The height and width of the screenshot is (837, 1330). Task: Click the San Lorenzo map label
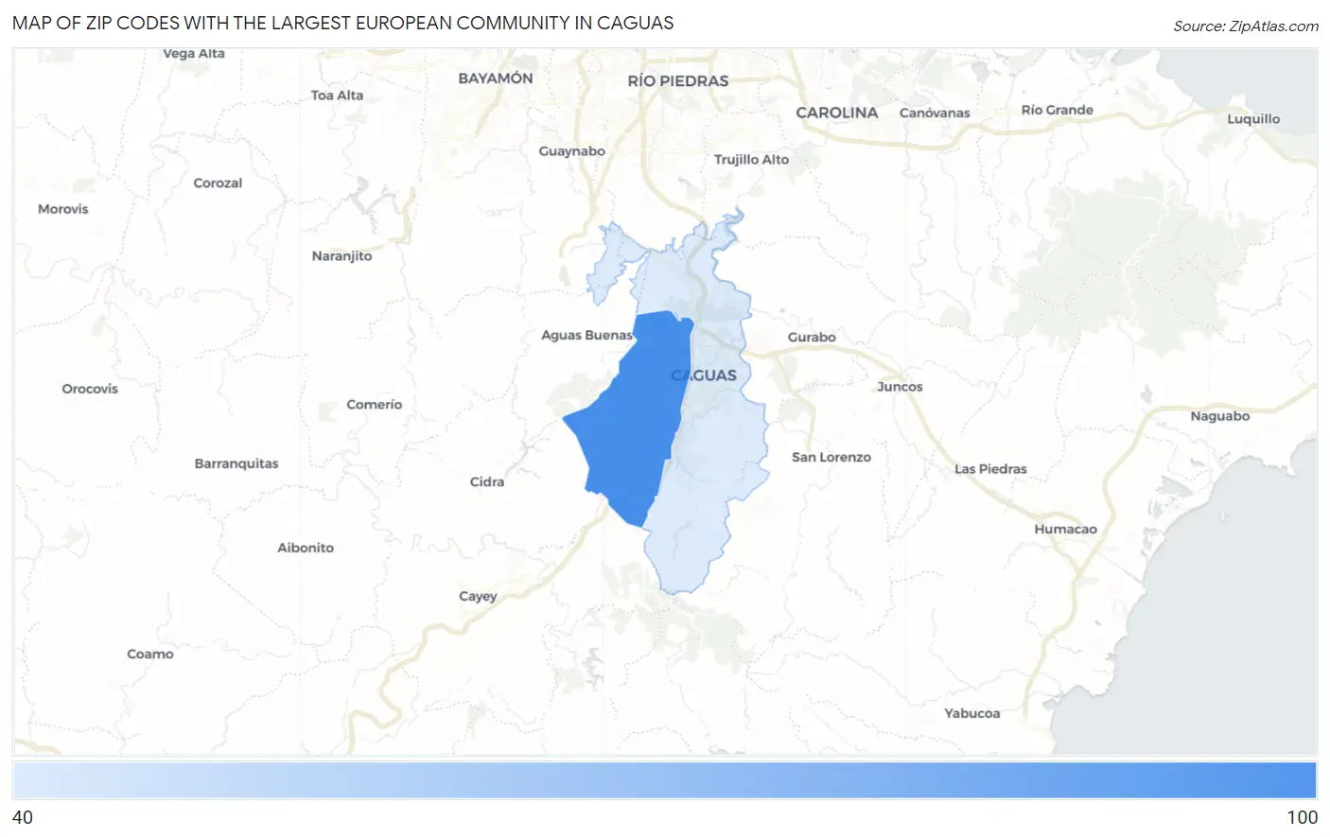tap(831, 458)
